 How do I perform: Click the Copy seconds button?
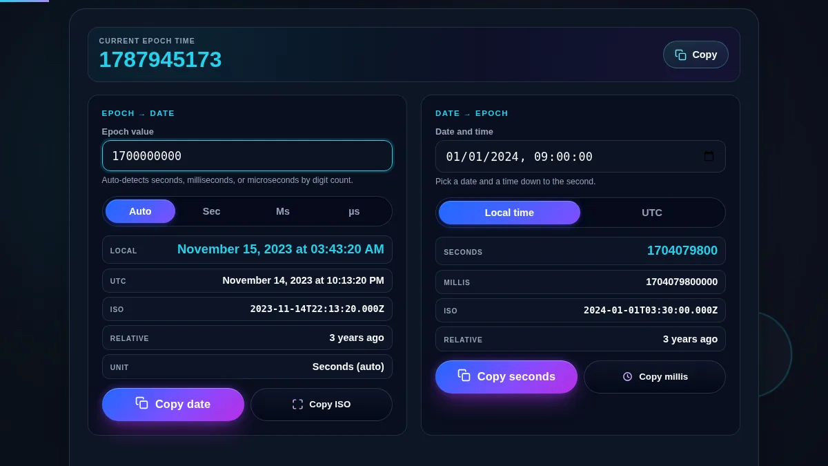point(506,377)
